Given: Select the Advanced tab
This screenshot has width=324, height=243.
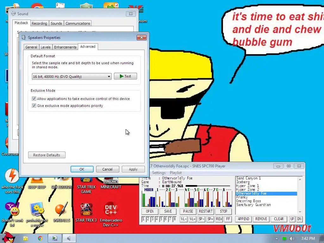Looking at the screenshot, I should (x=88, y=47).
